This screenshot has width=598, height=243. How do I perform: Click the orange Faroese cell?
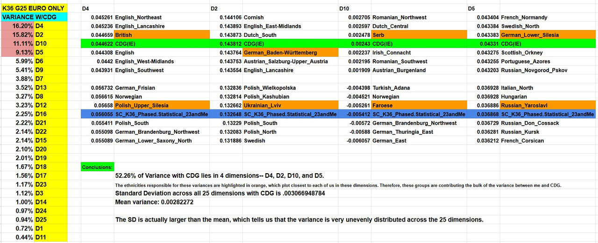tap(419, 105)
